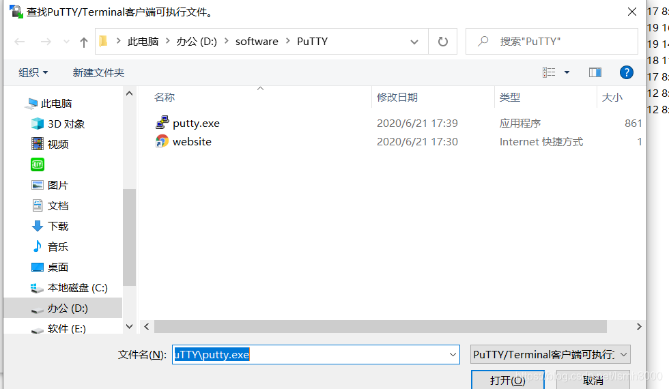Image resolution: width=669 pixels, height=389 pixels.
Task: Select the website file name
Action: coord(192,142)
